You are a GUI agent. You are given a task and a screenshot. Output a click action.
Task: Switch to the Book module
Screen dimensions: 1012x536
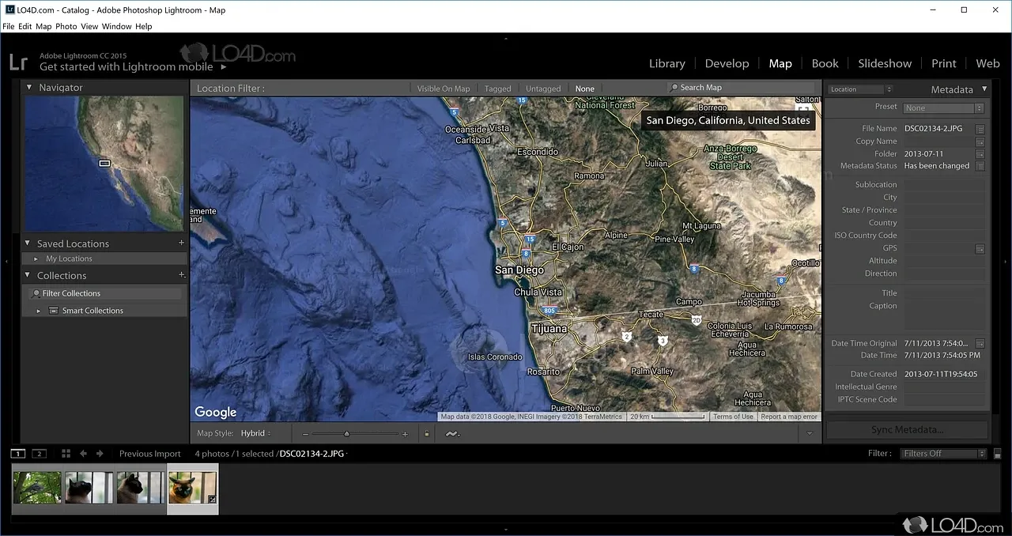[825, 63]
